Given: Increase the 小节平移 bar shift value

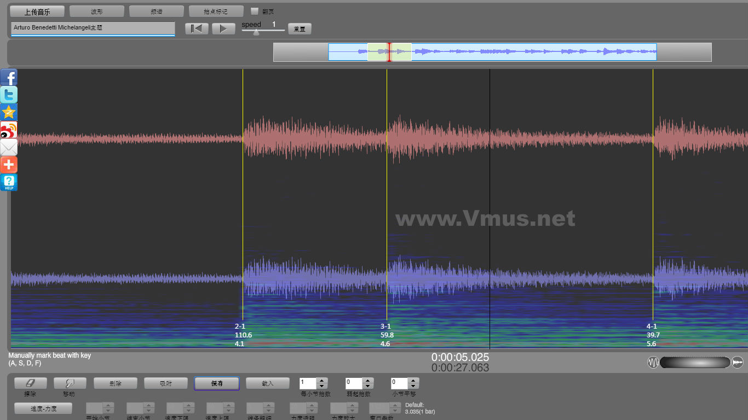Looking at the screenshot, I should coord(413,381).
